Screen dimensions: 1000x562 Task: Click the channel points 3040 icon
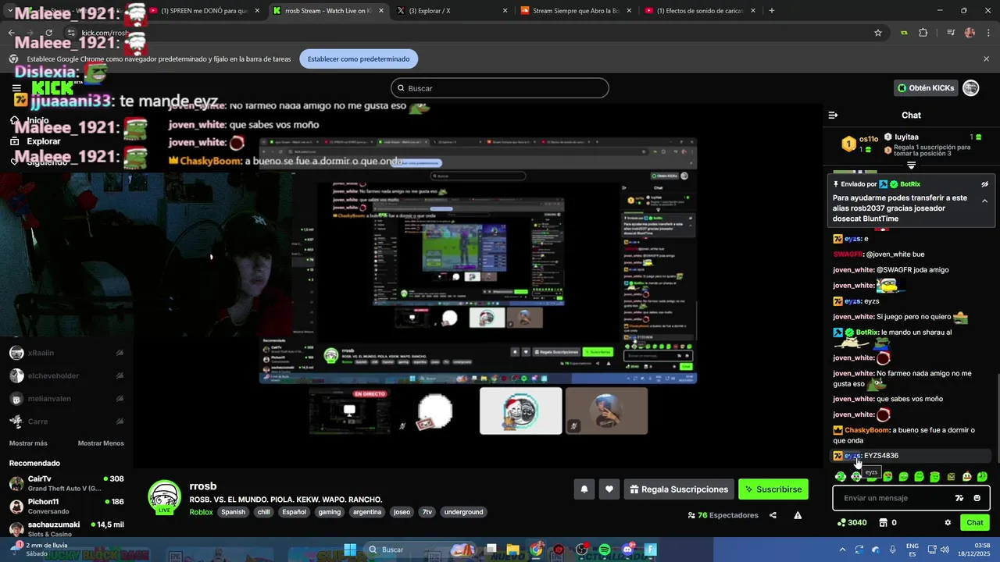click(841, 523)
